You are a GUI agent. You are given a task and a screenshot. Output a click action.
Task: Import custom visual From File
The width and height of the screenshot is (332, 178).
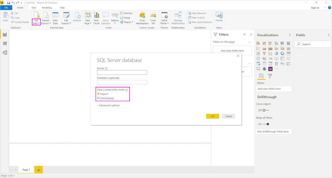[153, 18]
